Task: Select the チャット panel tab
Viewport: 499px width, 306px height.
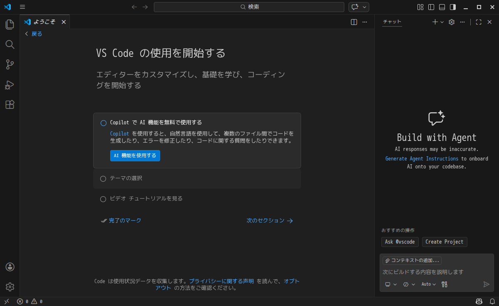Action: (x=392, y=22)
